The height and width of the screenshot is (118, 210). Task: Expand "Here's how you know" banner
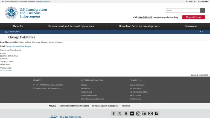[43, 1]
